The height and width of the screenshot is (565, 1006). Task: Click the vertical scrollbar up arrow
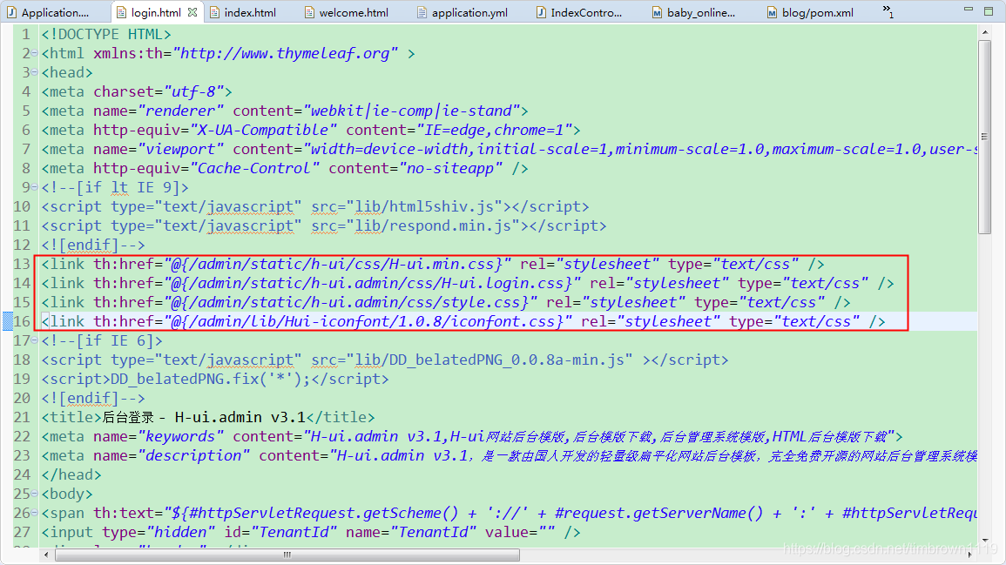[x=985, y=31]
